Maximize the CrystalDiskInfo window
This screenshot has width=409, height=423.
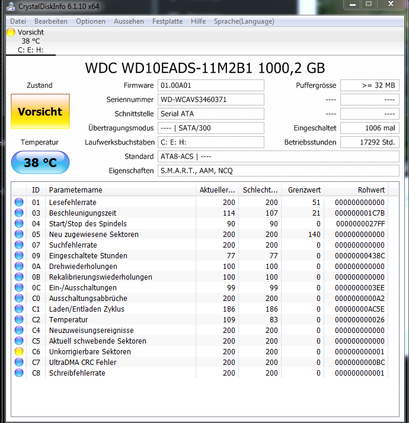point(369,5)
